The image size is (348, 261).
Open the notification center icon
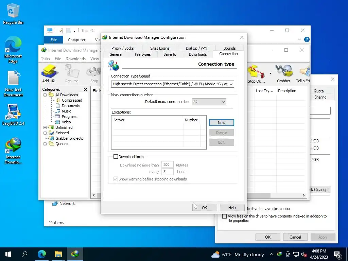pos(337,255)
